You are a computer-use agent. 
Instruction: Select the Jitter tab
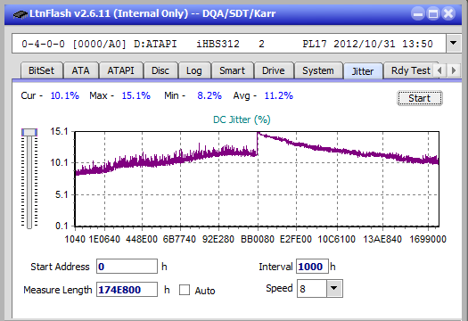(x=363, y=71)
